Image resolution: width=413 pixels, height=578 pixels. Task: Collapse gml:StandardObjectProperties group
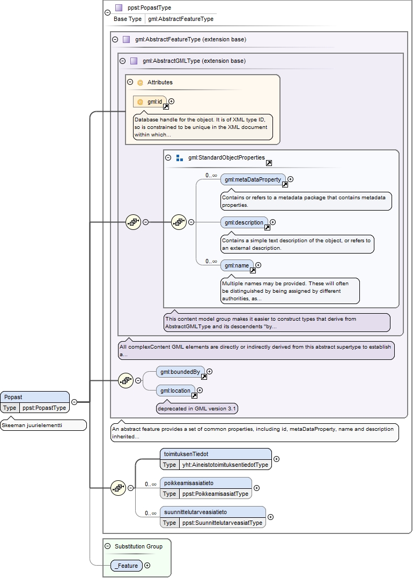tap(168, 157)
